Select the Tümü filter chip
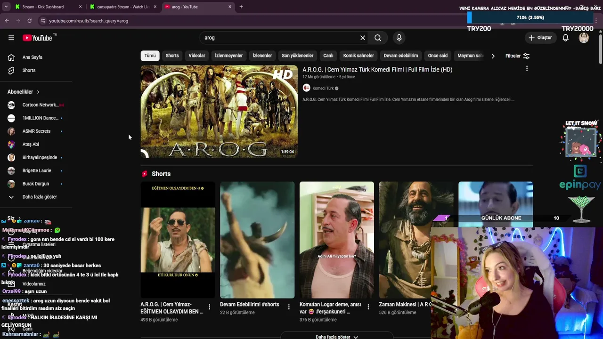This screenshot has height=339, width=603. pyautogui.click(x=150, y=56)
